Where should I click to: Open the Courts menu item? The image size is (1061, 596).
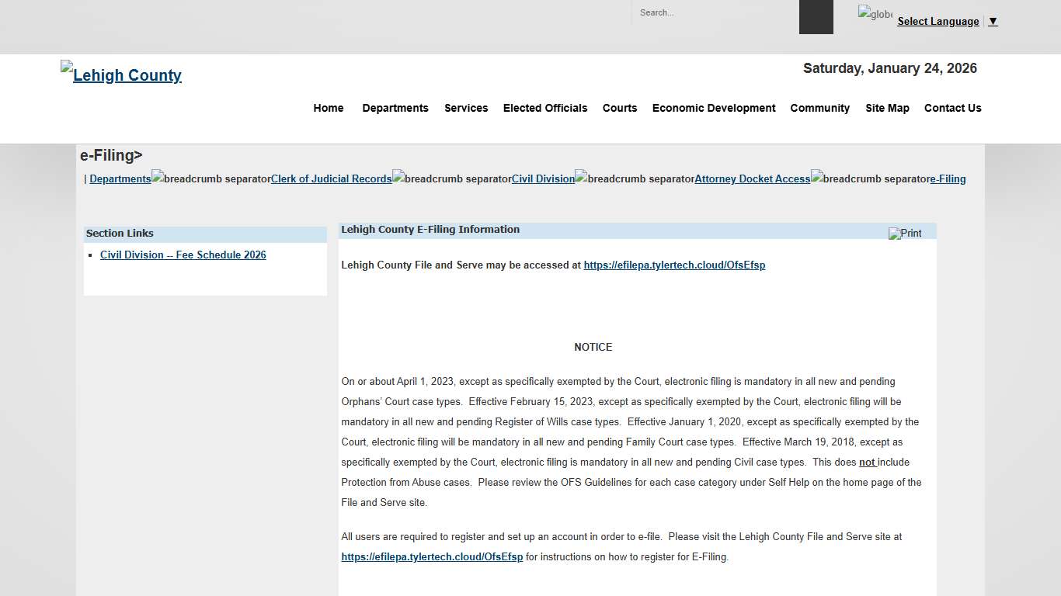tap(619, 108)
